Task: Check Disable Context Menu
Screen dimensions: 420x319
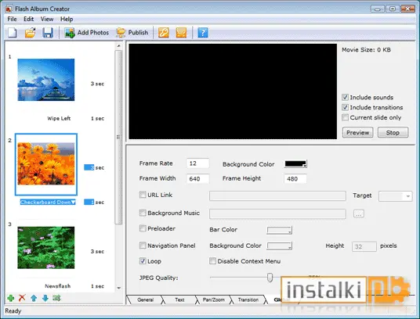Action: [x=212, y=261]
